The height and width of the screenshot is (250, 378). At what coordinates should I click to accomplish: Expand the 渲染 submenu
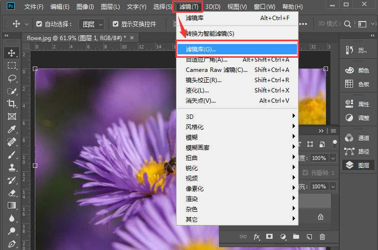[x=237, y=199]
